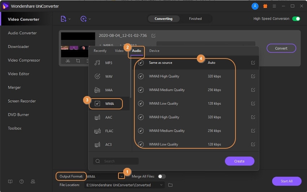307x192 pixels.
Task: Open the user account icon
Action: coord(255,6)
